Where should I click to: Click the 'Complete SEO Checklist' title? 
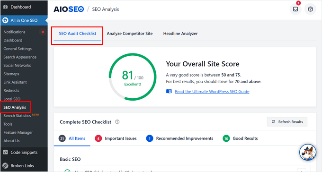click(x=85, y=122)
